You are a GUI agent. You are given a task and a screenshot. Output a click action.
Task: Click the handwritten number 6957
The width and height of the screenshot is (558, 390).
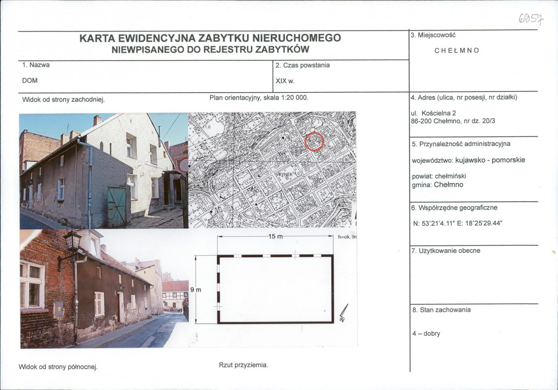tap(531, 19)
